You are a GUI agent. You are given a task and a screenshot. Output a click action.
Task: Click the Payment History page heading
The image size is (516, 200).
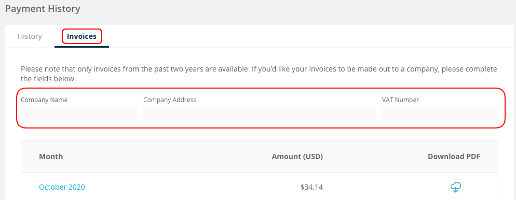[x=43, y=9]
